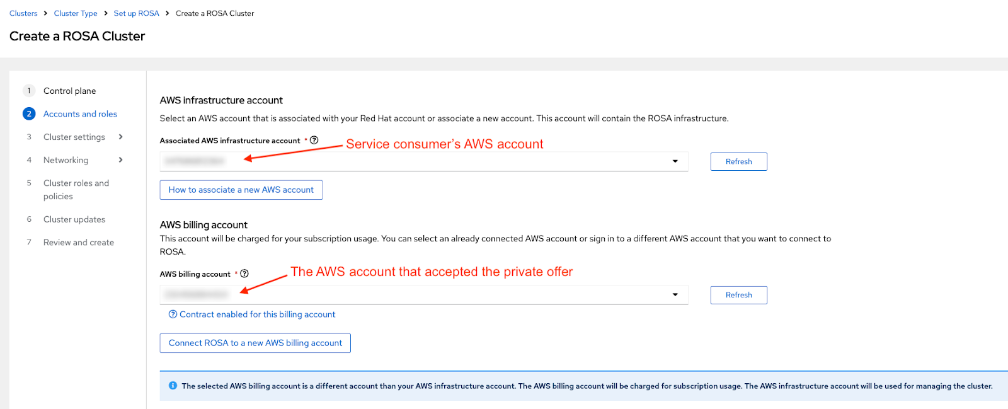Refresh the AWS billing account list
This screenshot has width=1008, height=409.
coord(738,295)
